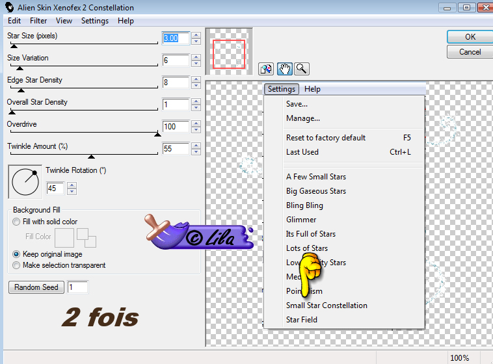
Task: Click the Random Seed button
Action: 36,287
